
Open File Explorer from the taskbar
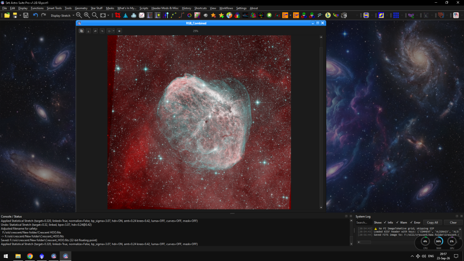18,256
